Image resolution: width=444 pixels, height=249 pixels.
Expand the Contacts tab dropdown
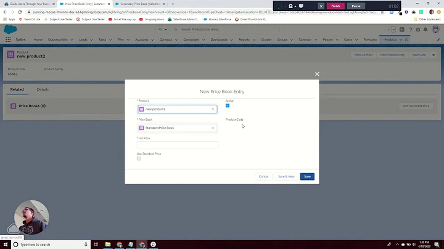pos(176,39)
